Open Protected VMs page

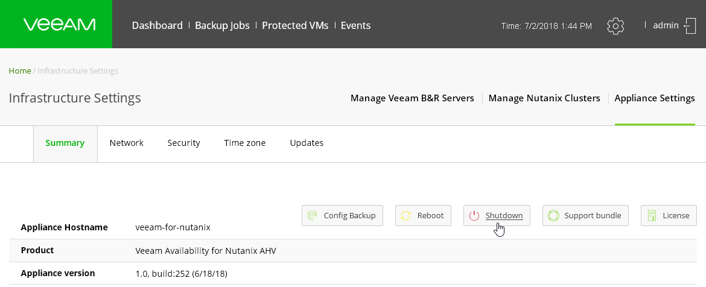295,25
